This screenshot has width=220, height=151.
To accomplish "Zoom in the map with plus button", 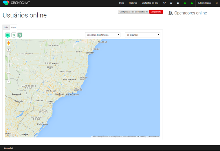I will 9,50.
